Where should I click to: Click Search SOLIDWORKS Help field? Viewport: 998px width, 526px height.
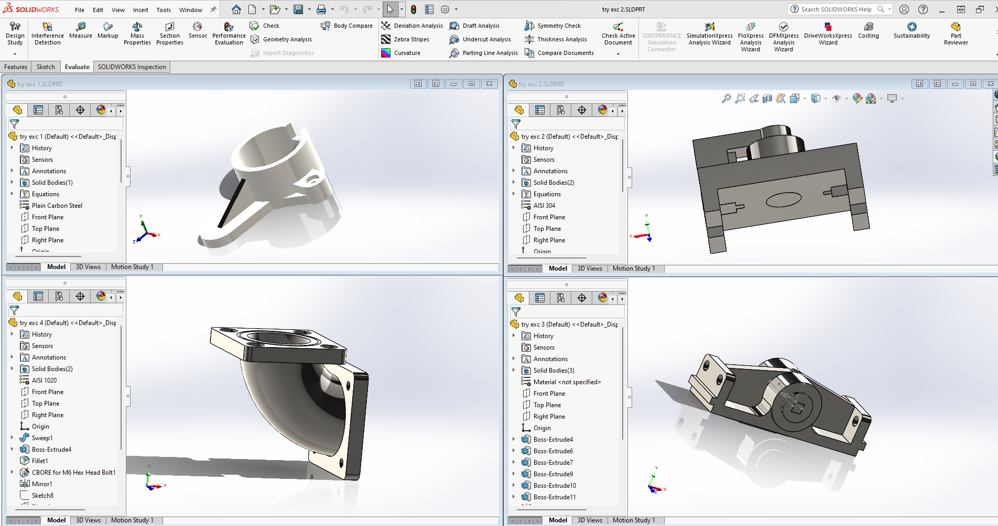[836, 9]
